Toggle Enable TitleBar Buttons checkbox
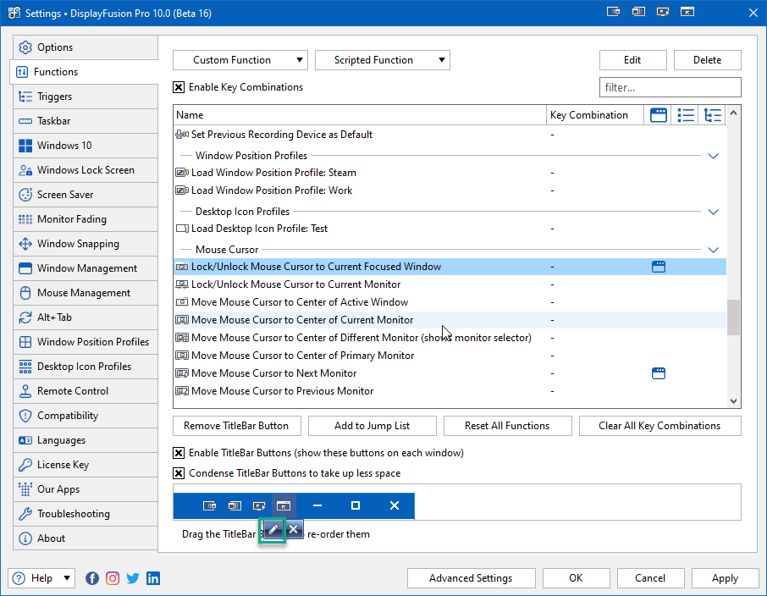The height and width of the screenshot is (596, 767). pos(179,453)
